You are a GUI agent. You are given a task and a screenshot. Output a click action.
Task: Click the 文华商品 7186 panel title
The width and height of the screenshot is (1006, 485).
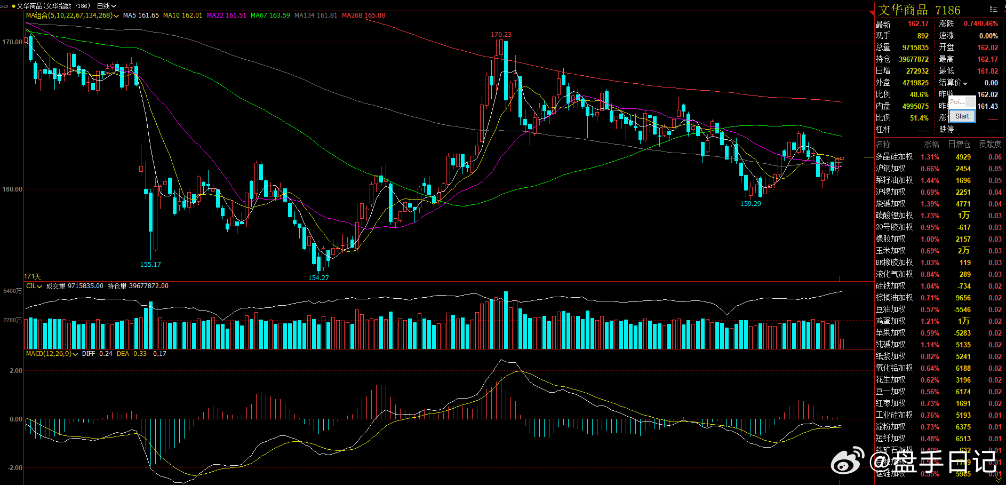pos(919,10)
